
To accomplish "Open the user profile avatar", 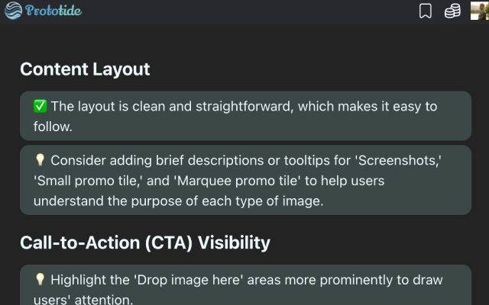I will (479, 11).
